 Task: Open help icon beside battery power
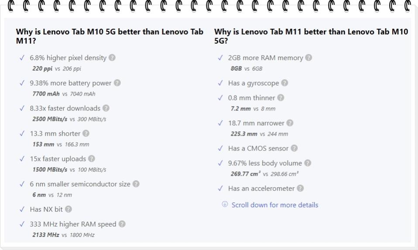click(117, 83)
